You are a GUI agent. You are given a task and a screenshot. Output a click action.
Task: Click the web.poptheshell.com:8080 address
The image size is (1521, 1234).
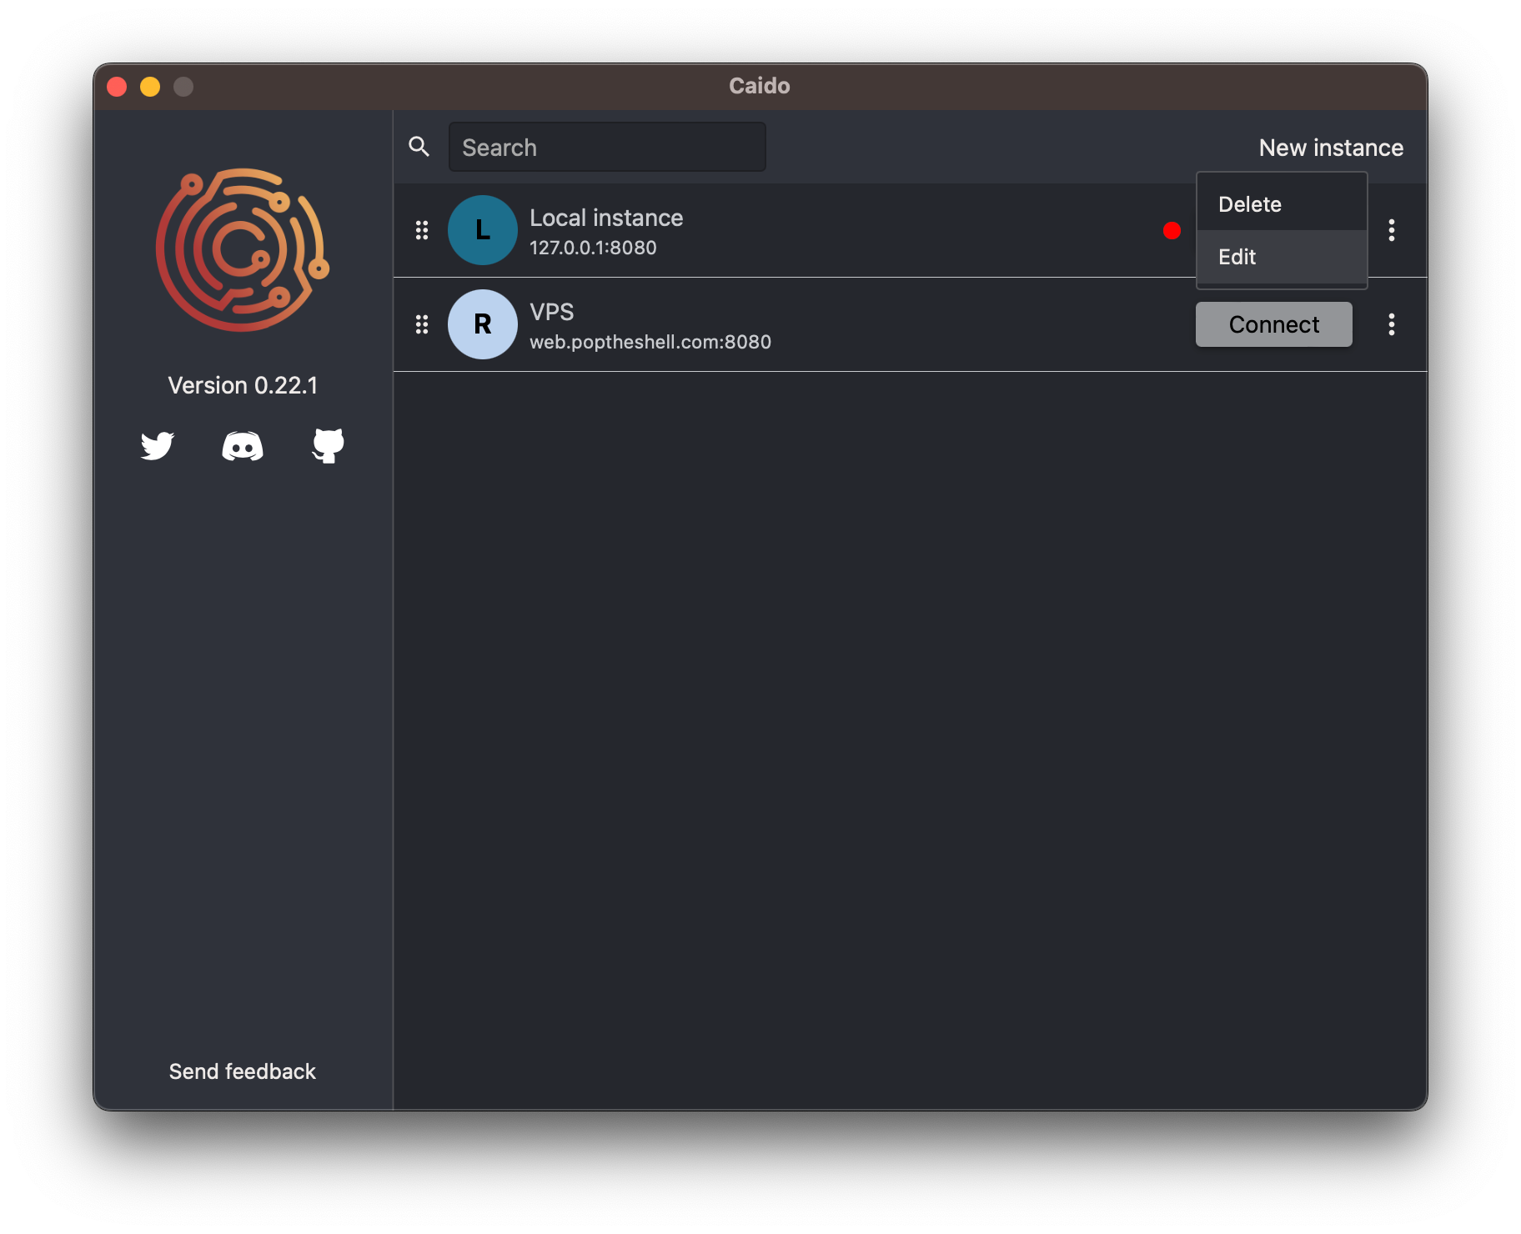[650, 342]
